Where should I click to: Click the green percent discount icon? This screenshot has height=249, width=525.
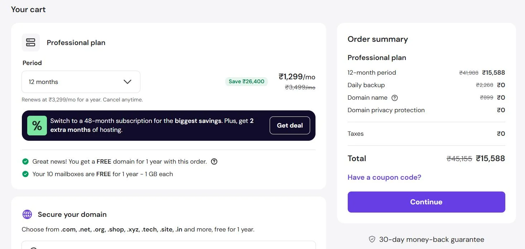[37, 125]
